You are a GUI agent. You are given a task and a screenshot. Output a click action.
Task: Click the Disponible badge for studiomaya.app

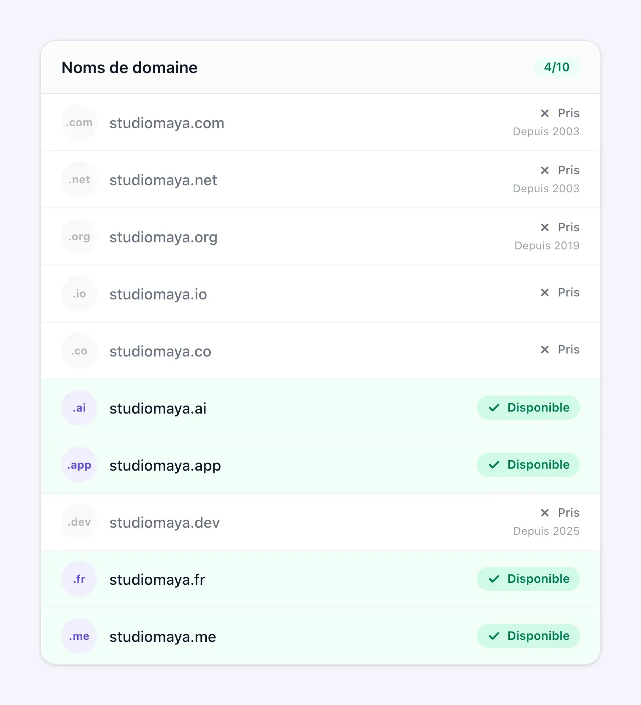528,465
